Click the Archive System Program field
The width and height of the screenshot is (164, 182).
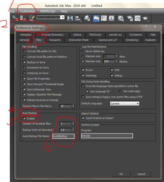click(x=107, y=136)
